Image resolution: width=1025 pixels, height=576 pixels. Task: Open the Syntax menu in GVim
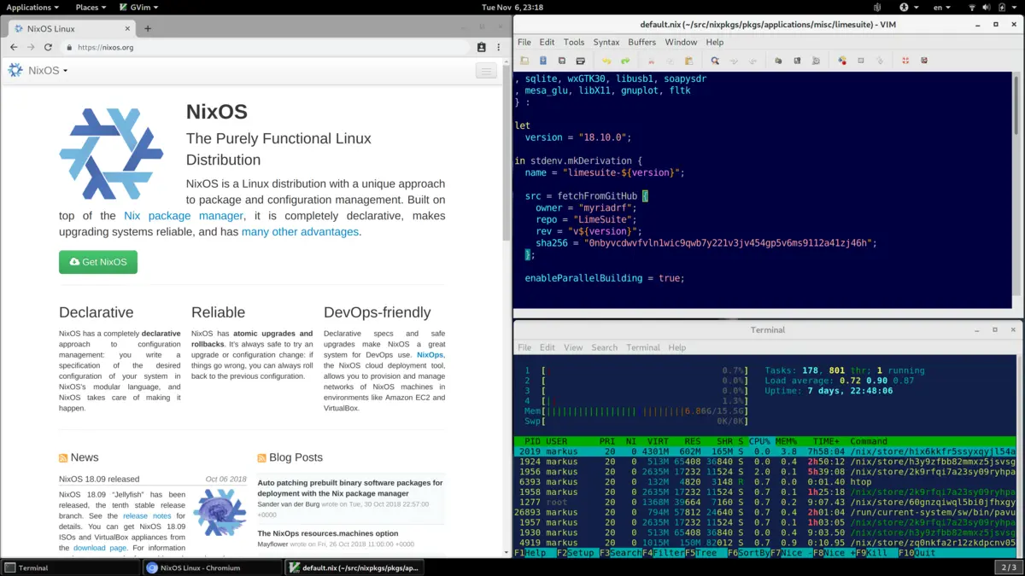pyautogui.click(x=606, y=42)
